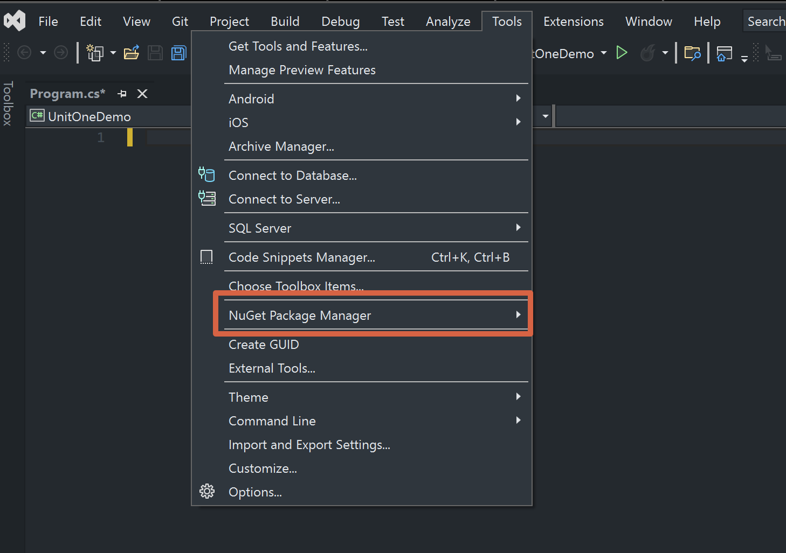Choose Create GUID from Tools menu
The image size is (786, 553).
pyautogui.click(x=264, y=344)
